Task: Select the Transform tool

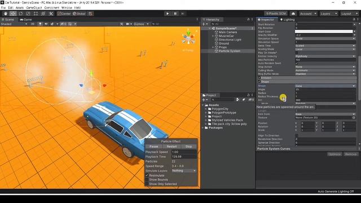Action: coord(43,14)
